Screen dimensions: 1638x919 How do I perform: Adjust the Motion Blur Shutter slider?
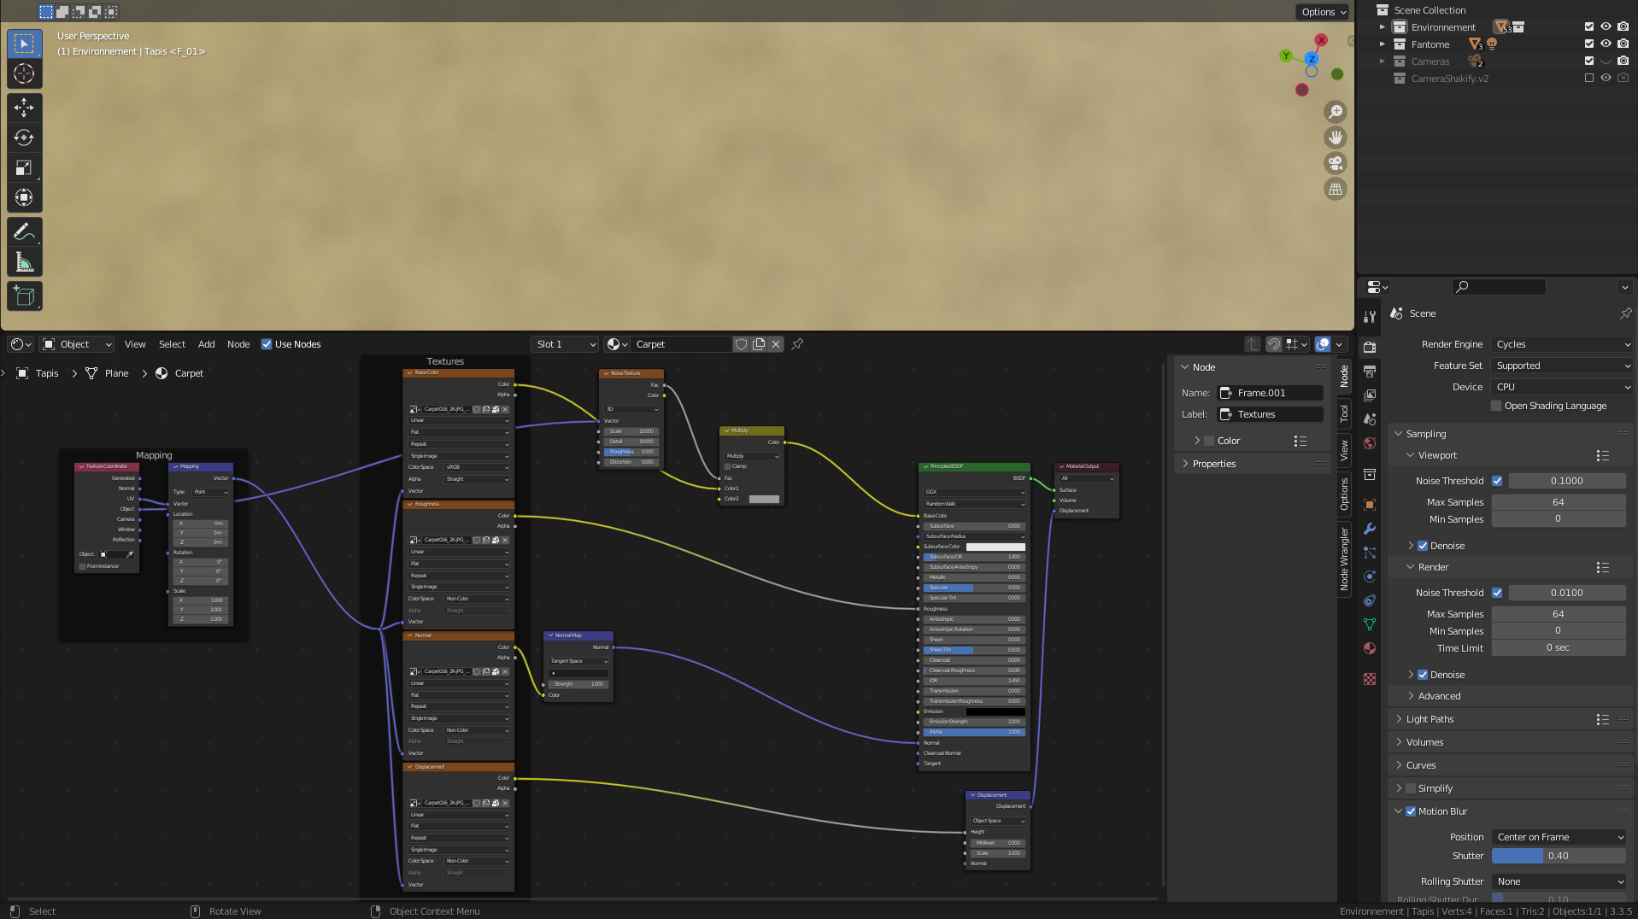[x=1558, y=856]
